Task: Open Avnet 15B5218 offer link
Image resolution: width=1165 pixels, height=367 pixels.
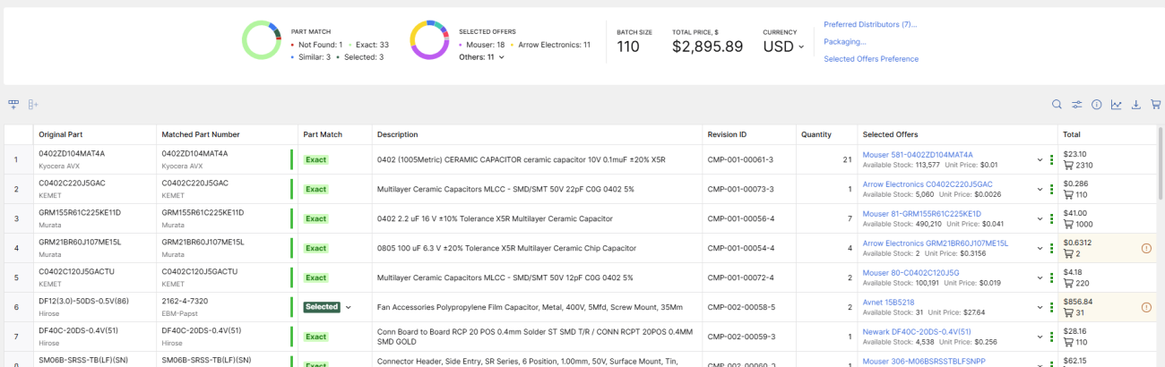Action: click(x=888, y=303)
